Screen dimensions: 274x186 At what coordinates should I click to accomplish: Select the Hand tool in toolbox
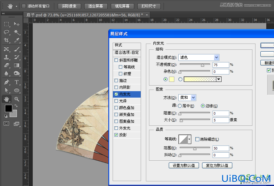[6, 99]
